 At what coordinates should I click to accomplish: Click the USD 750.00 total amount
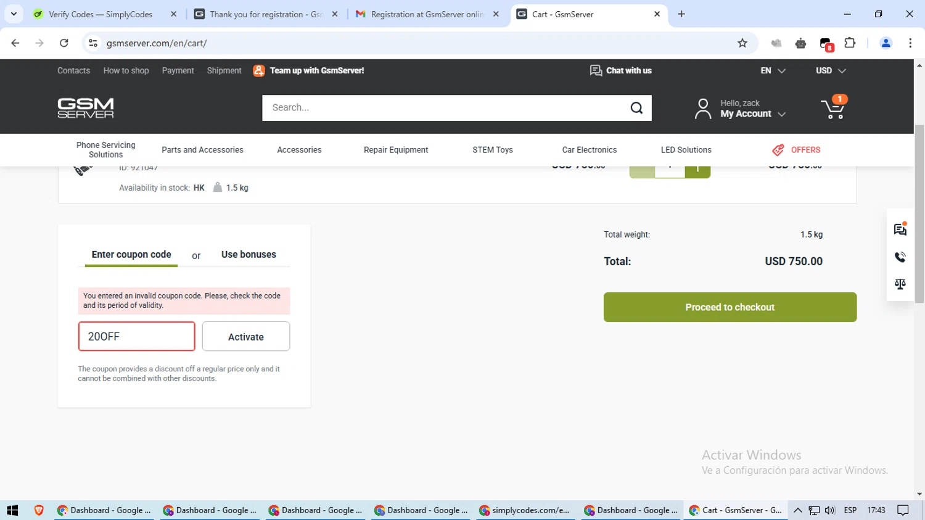coord(794,262)
